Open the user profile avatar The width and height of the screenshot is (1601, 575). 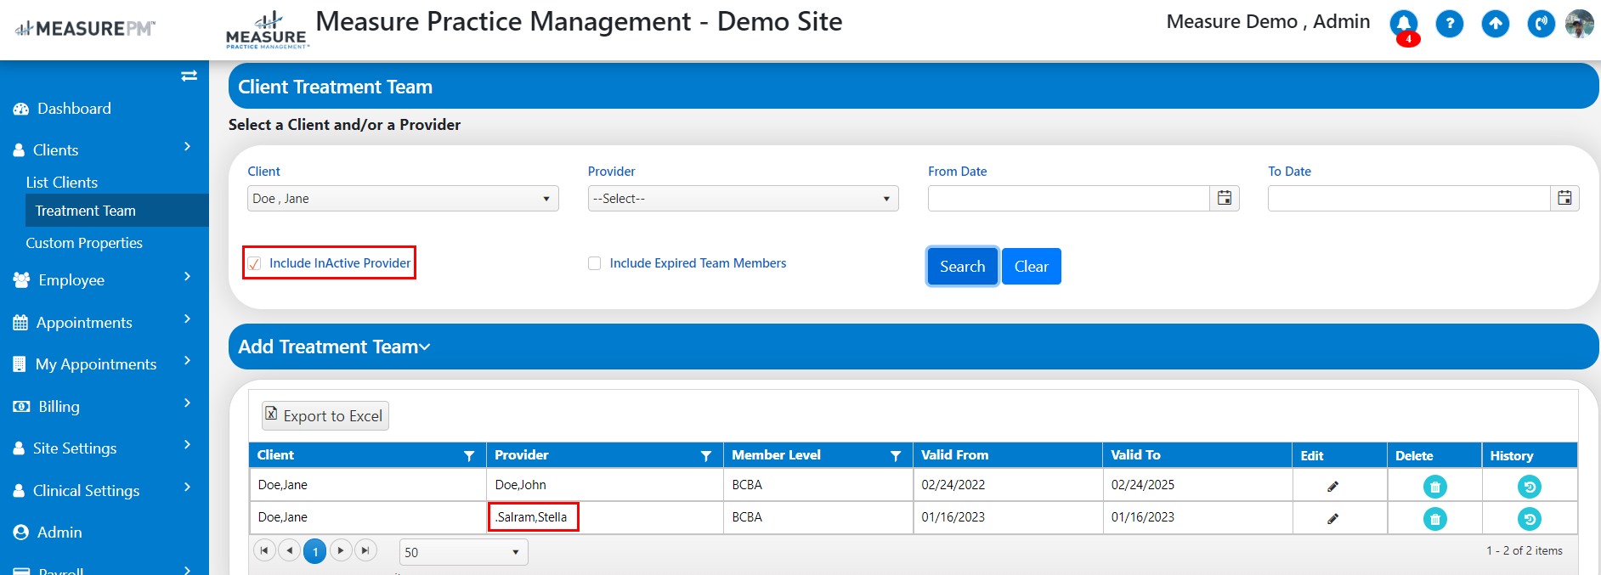[1580, 24]
